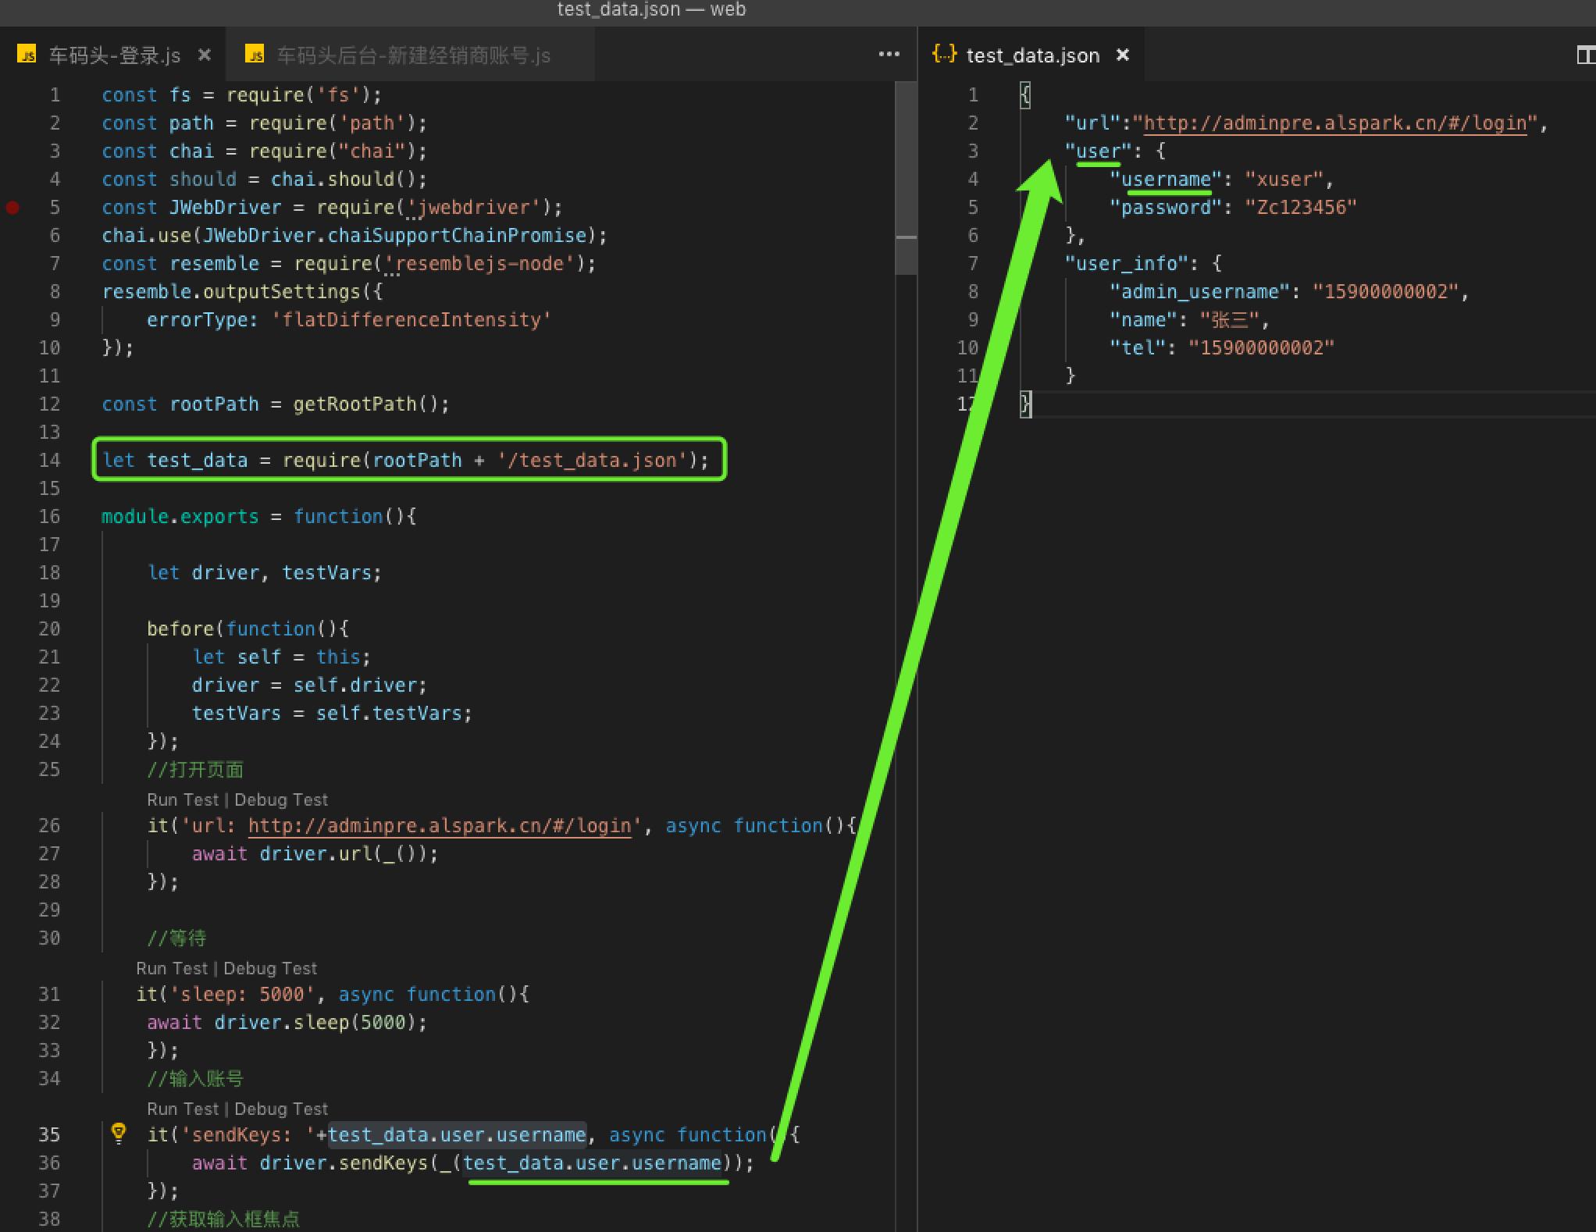
Task: Click the JSON braces icon on test_data.json tab
Action: point(945,54)
